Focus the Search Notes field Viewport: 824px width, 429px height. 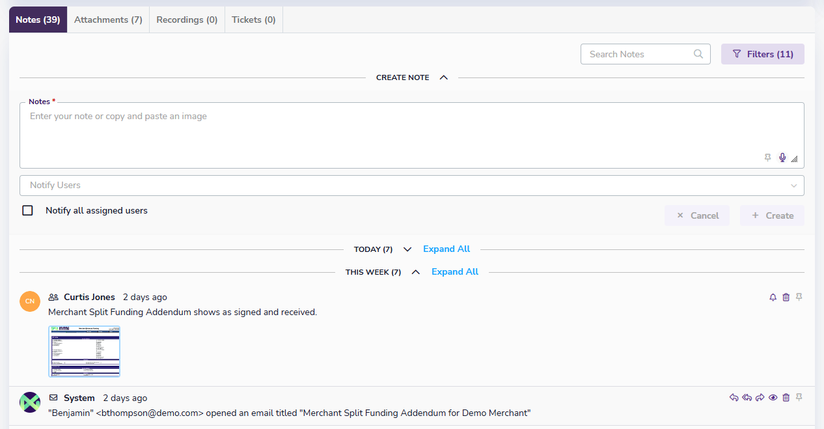(x=644, y=54)
